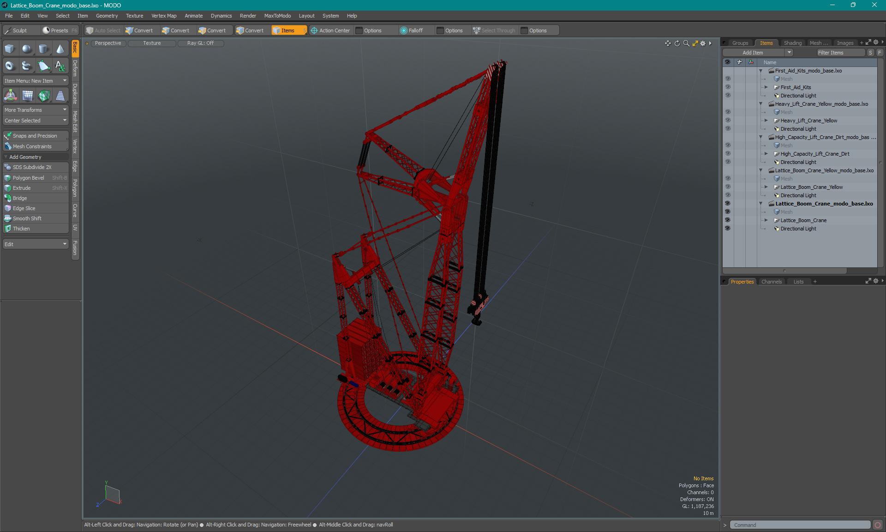
Task: Toggle visibility of High_Capacity_Lift_Crane_Dirt group
Action: coord(728,154)
